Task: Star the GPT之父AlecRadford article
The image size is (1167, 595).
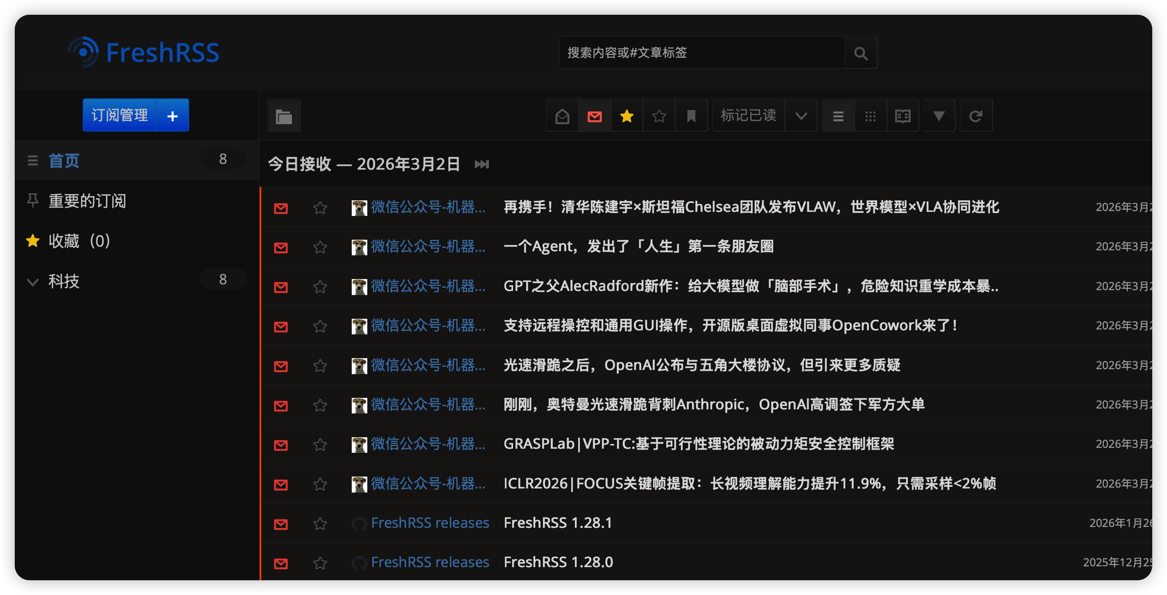Action: click(320, 286)
